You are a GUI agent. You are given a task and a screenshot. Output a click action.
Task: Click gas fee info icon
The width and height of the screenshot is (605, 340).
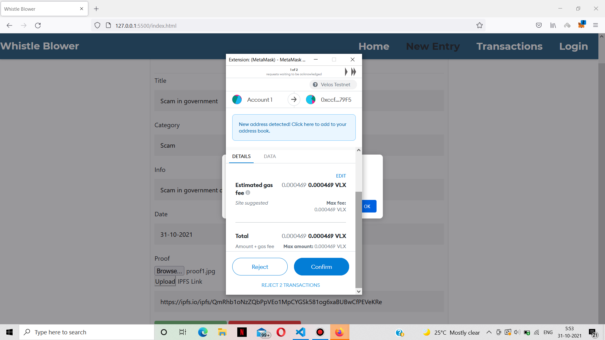248,193
